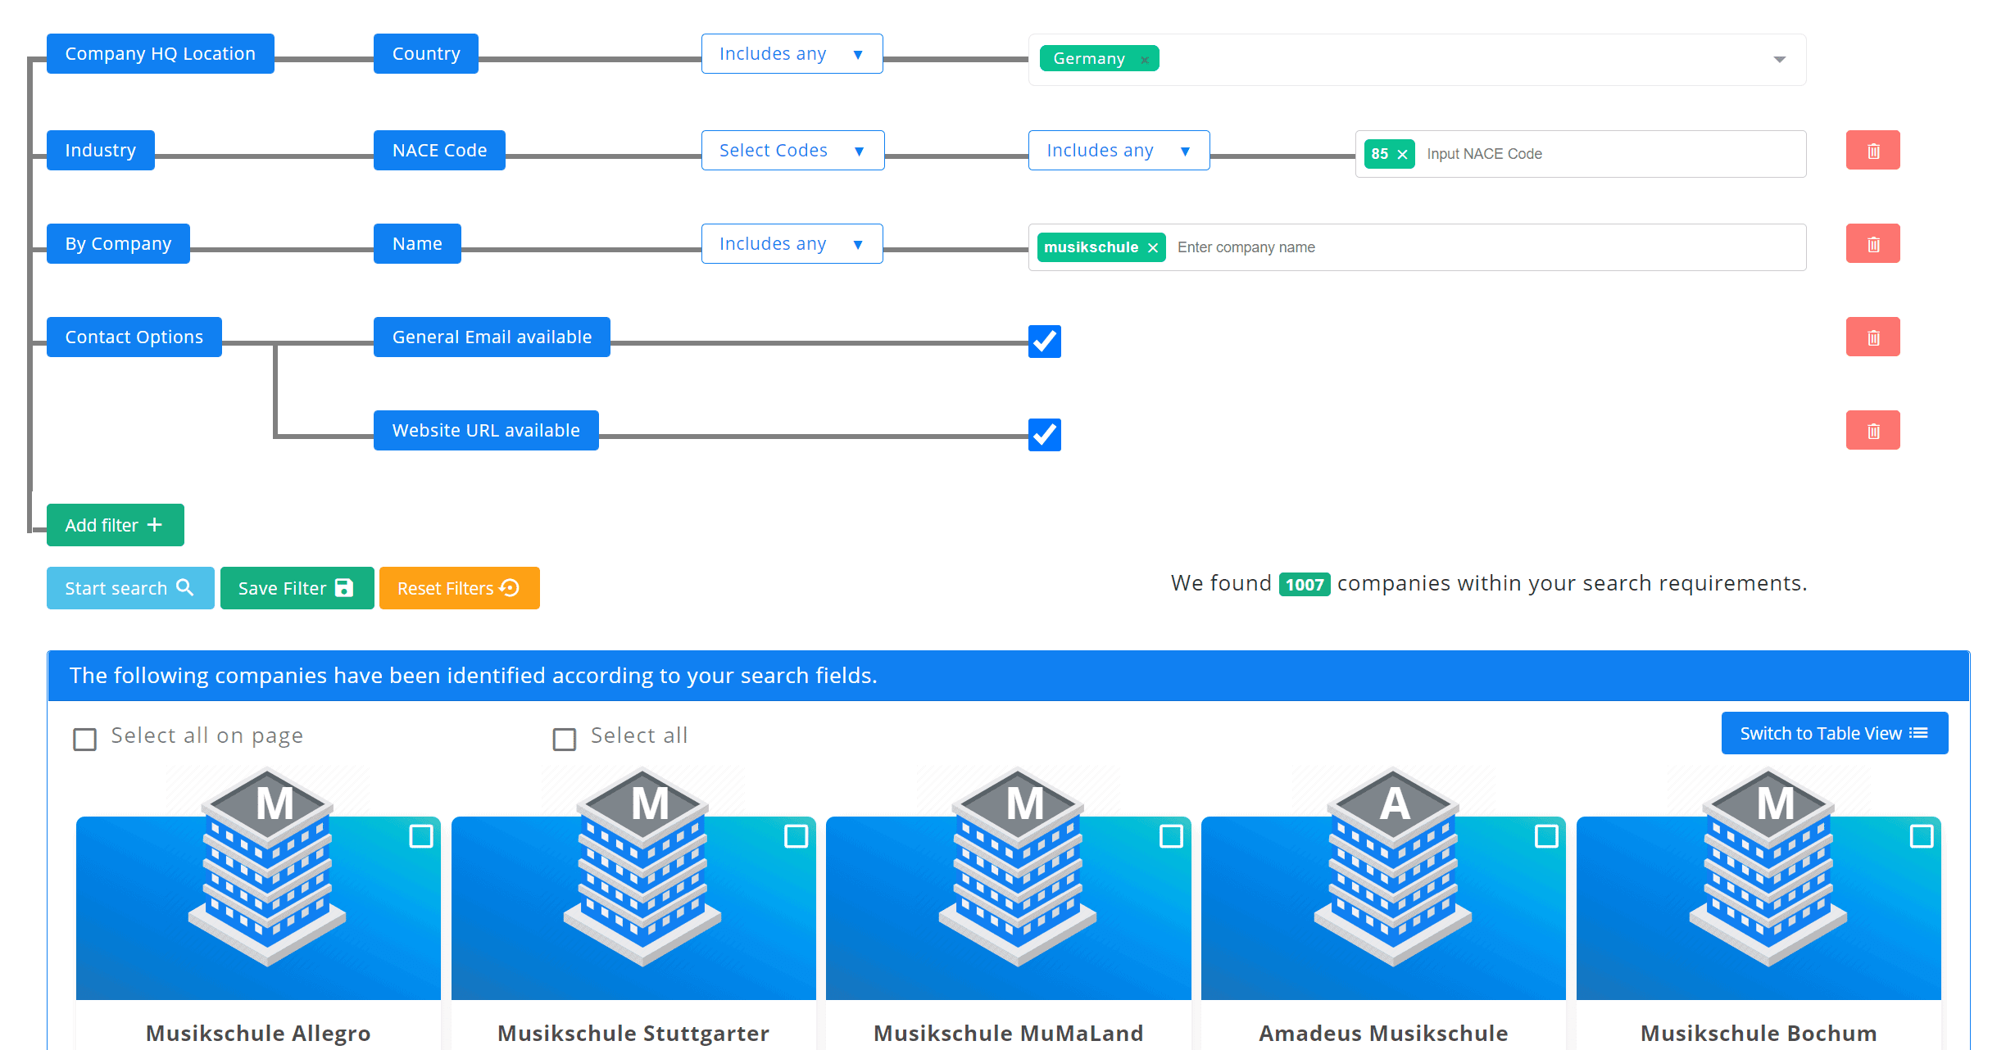
Task: Uncheck Website URL available checkbox
Action: [1044, 435]
